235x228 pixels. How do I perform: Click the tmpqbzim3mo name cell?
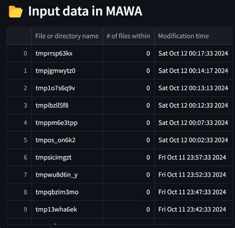click(67, 192)
